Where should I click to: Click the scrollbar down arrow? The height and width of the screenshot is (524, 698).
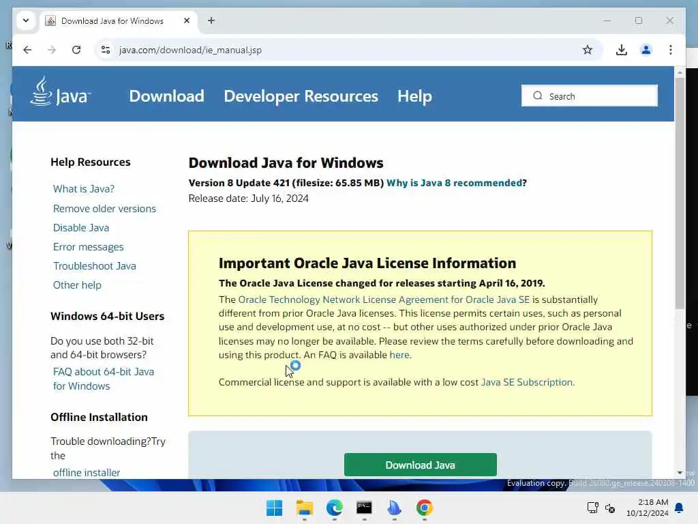tap(680, 473)
